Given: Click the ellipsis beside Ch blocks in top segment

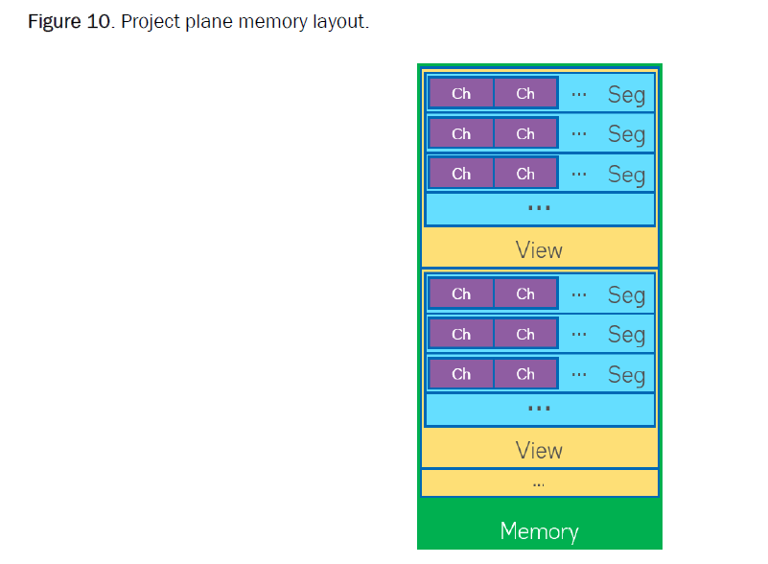Looking at the screenshot, I should (579, 94).
